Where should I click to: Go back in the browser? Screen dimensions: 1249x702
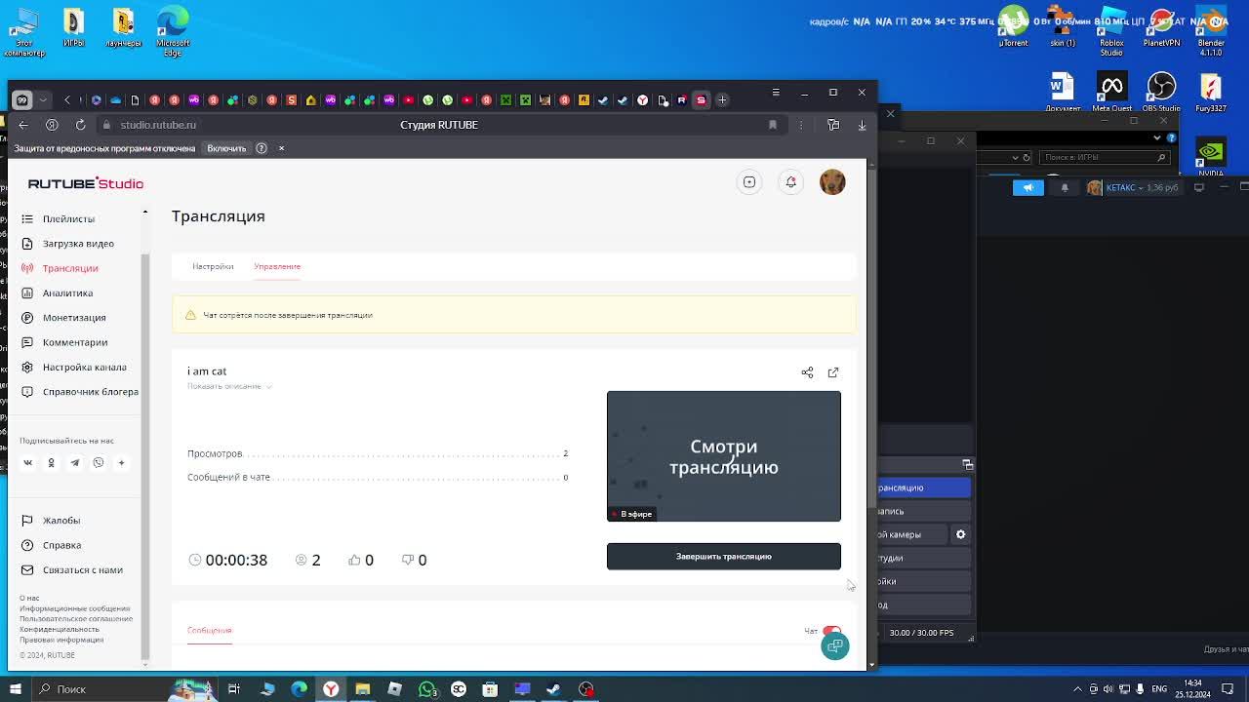coord(23,125)
